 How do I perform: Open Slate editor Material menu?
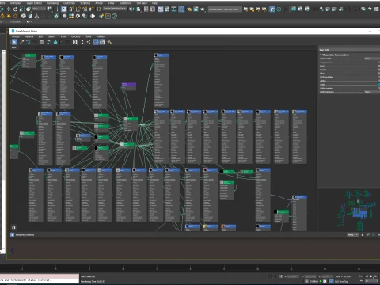point(28,36)
